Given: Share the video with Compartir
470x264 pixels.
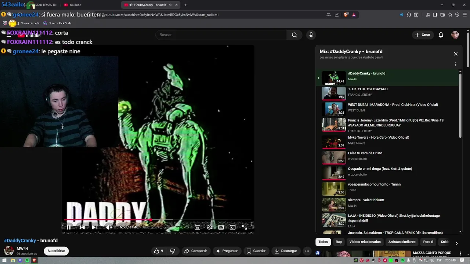Looking at the screenshot, I should [x=196, y=251].
